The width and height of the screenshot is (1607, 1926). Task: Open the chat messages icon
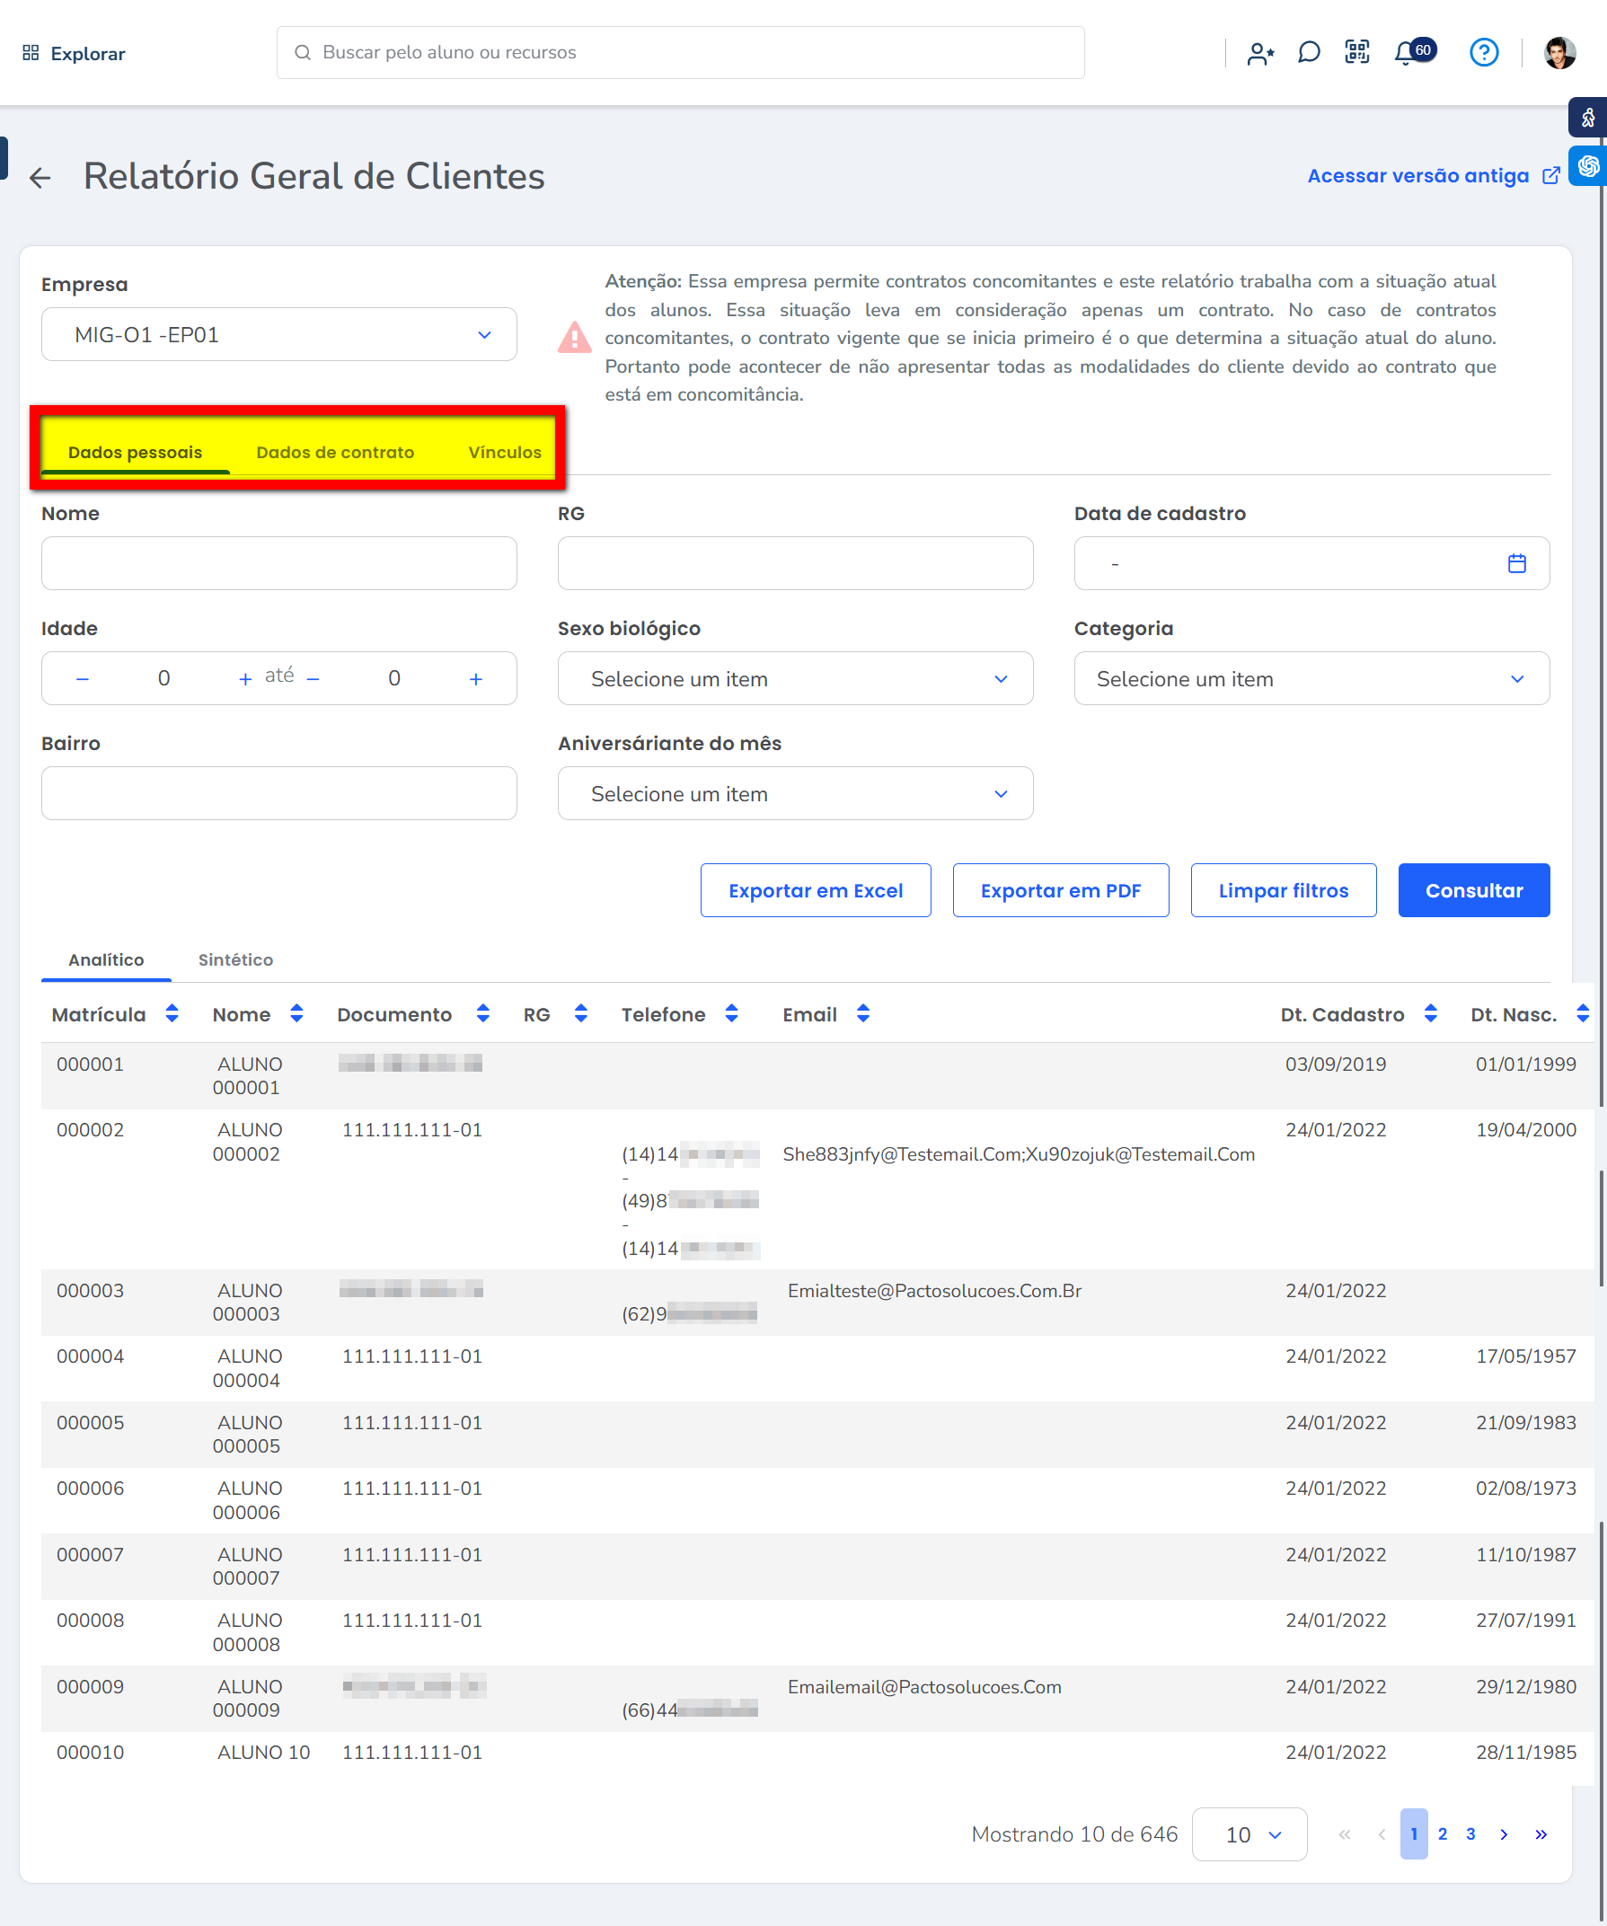(x=1309, y=53)
